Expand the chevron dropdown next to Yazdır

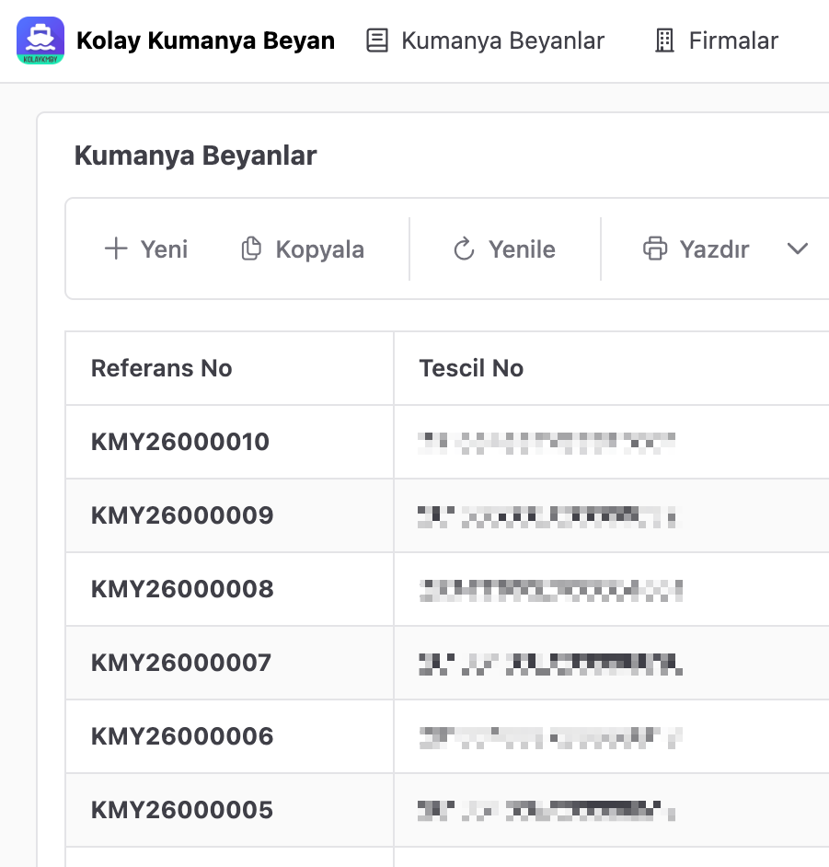pyautogui.click(x=797, y=249)
